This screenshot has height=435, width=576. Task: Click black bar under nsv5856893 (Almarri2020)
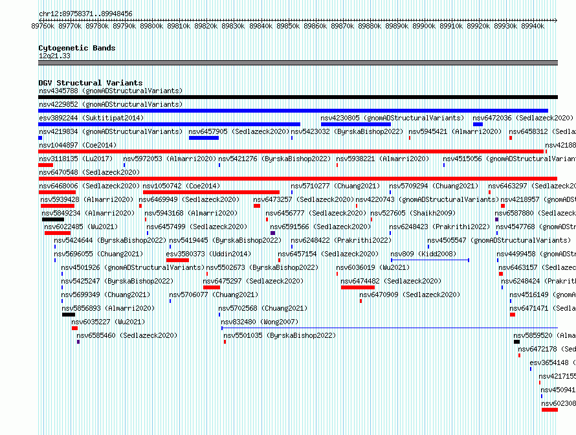69,315
